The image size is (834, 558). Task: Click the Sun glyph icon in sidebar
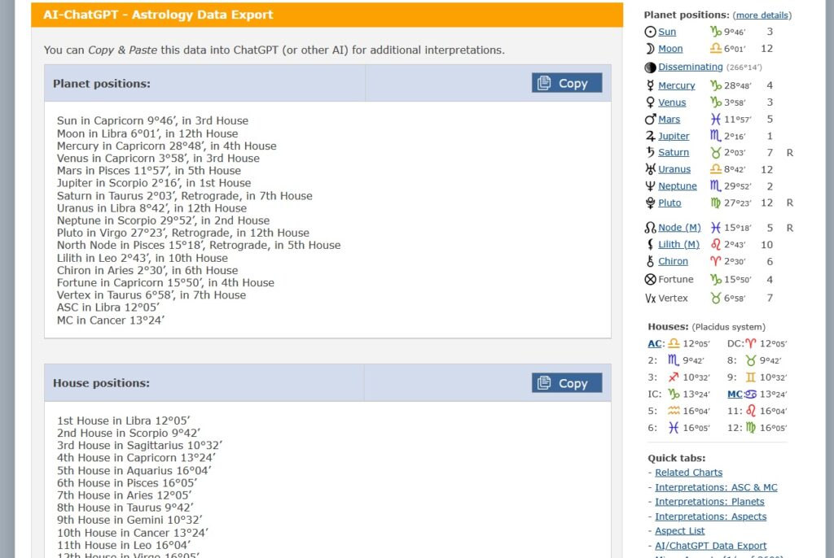650,32
